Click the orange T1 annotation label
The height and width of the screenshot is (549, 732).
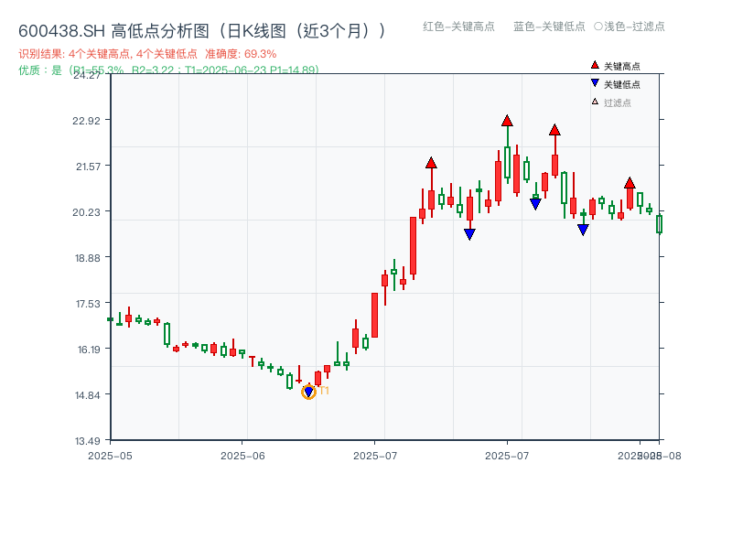[322, 391]
